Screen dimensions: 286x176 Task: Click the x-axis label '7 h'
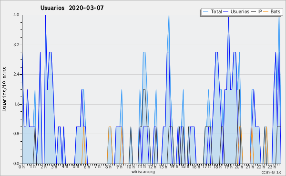(97, 166)
